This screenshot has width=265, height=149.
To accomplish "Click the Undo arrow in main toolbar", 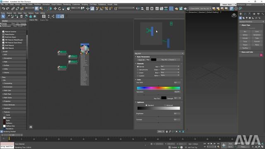I will point(3,8).
